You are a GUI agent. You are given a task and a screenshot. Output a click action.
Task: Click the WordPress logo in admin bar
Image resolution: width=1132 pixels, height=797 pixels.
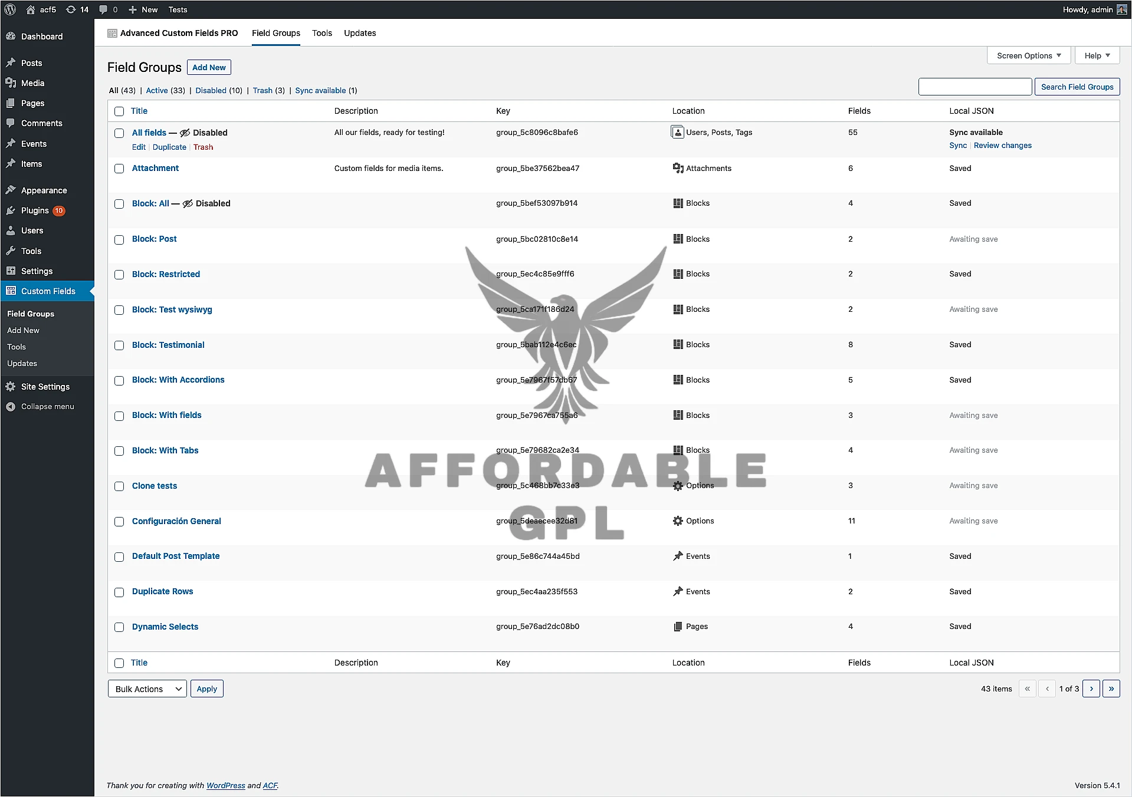pyautogui.click(x=10, y=9)
